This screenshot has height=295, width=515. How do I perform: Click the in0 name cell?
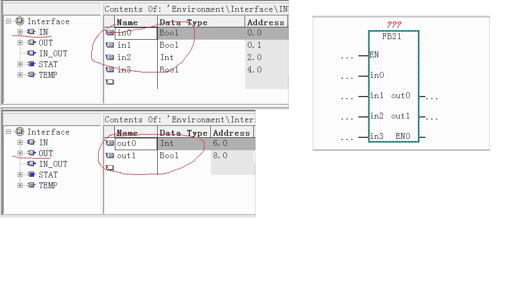click(x=136, y=33)
